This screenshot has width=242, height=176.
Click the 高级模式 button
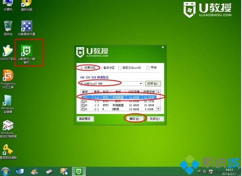(x=85, y=119)
